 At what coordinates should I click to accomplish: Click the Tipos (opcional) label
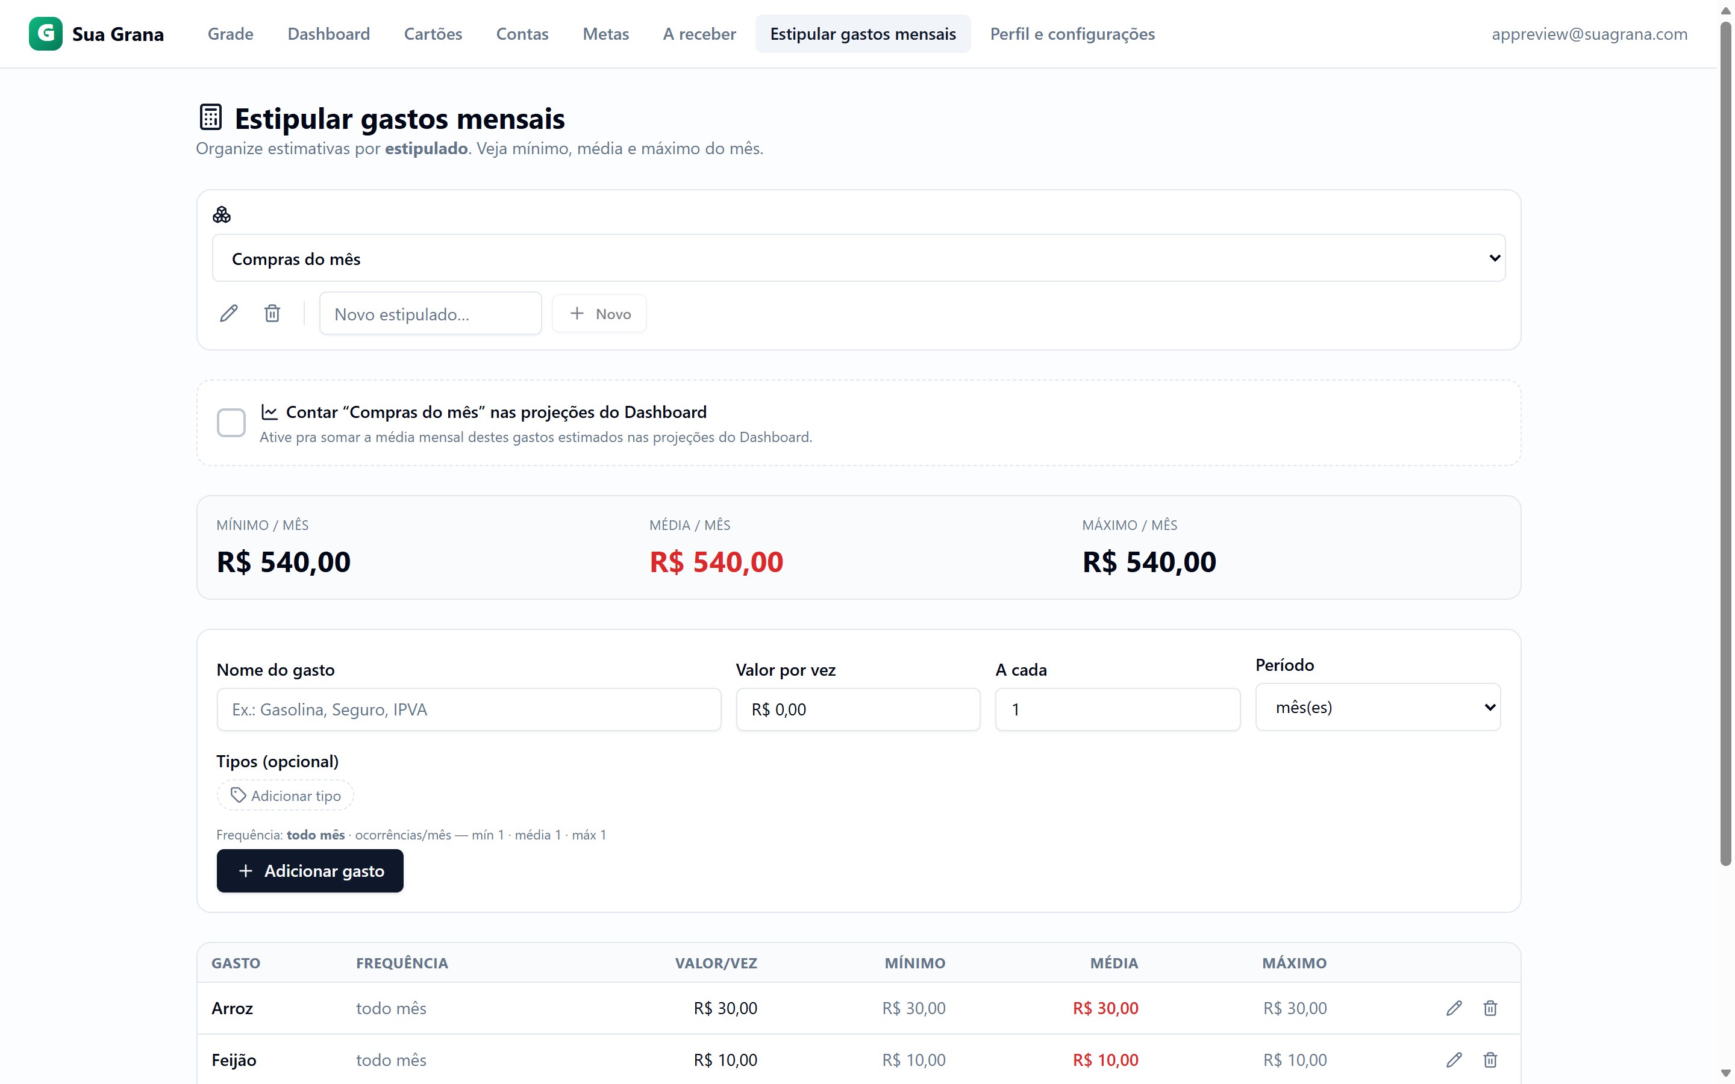pyautogui.click(x=278, y=761)
